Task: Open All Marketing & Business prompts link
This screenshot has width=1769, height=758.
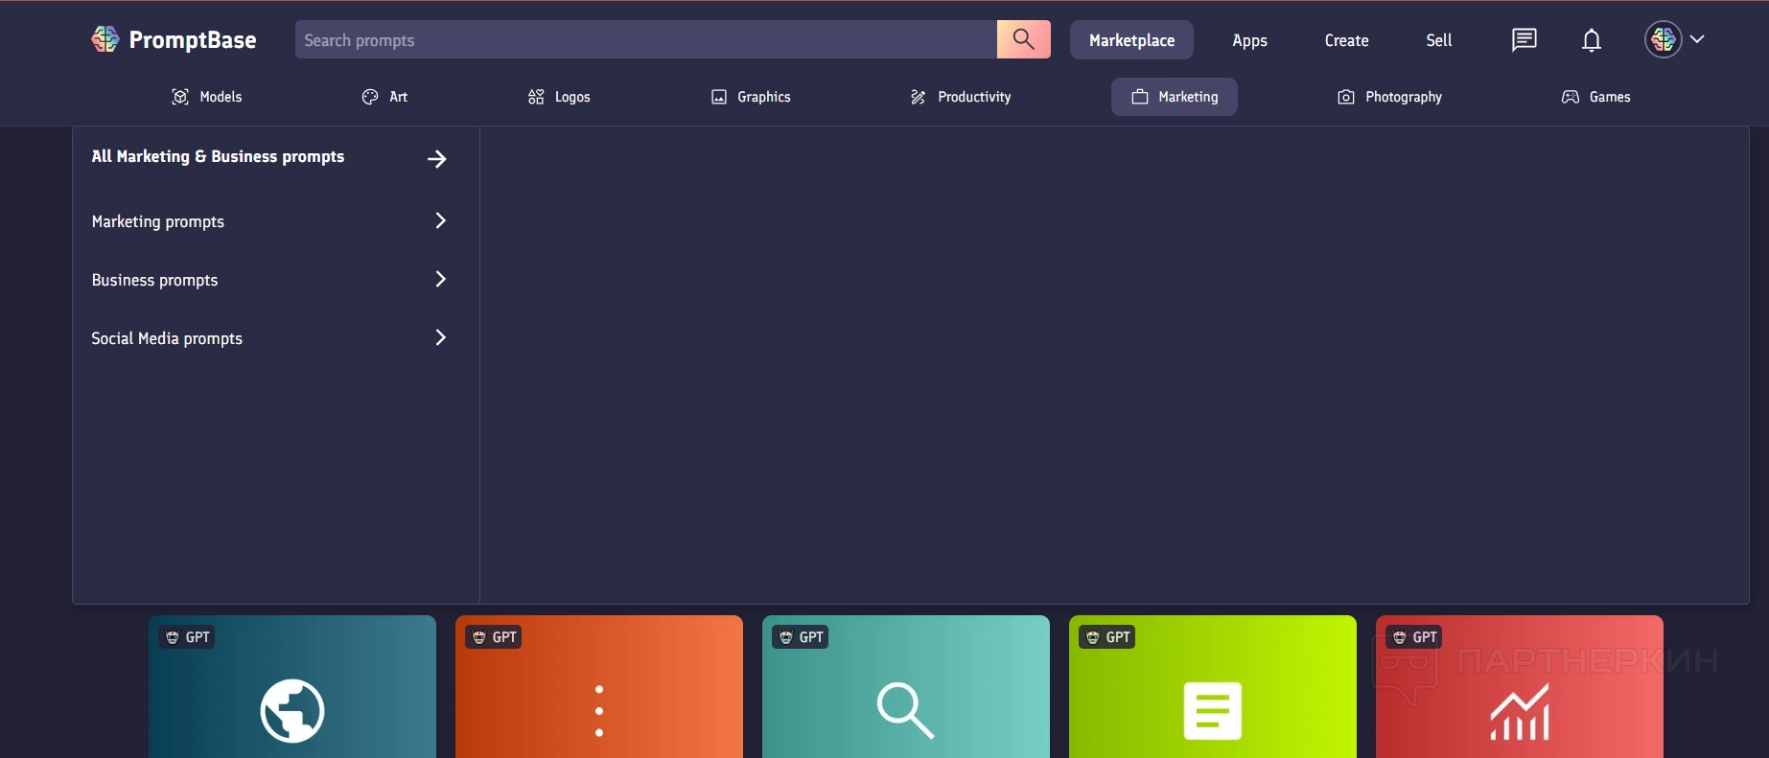Action: click(218, 156)
